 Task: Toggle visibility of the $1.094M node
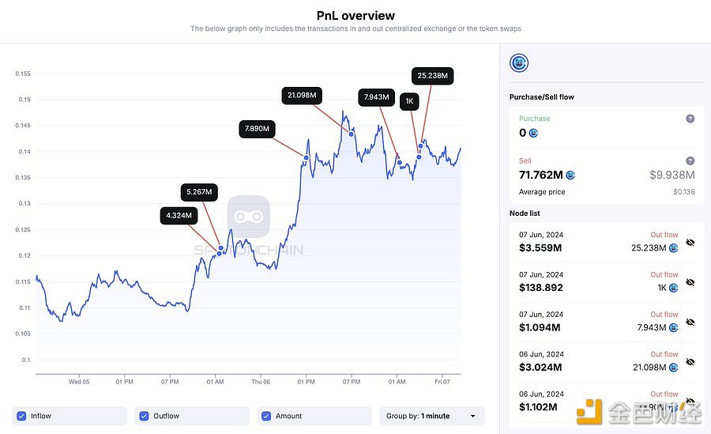690,322
